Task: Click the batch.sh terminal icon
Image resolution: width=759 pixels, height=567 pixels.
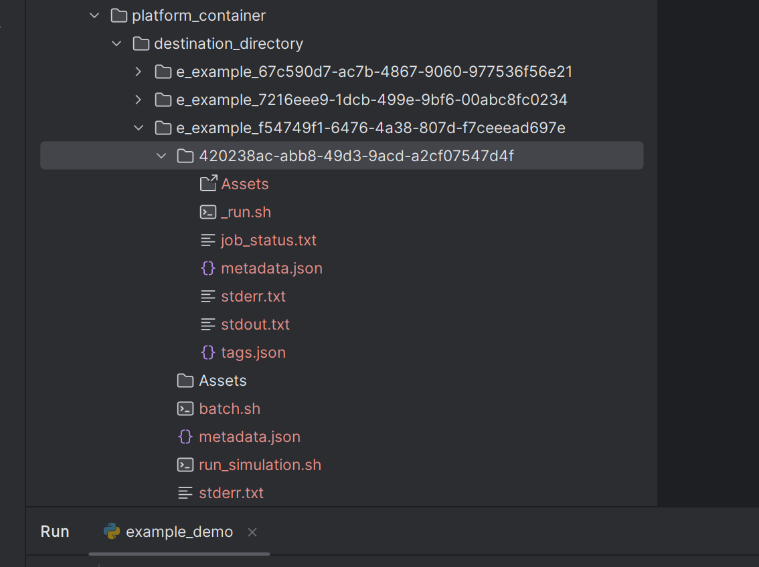Action: coord(185,409)
